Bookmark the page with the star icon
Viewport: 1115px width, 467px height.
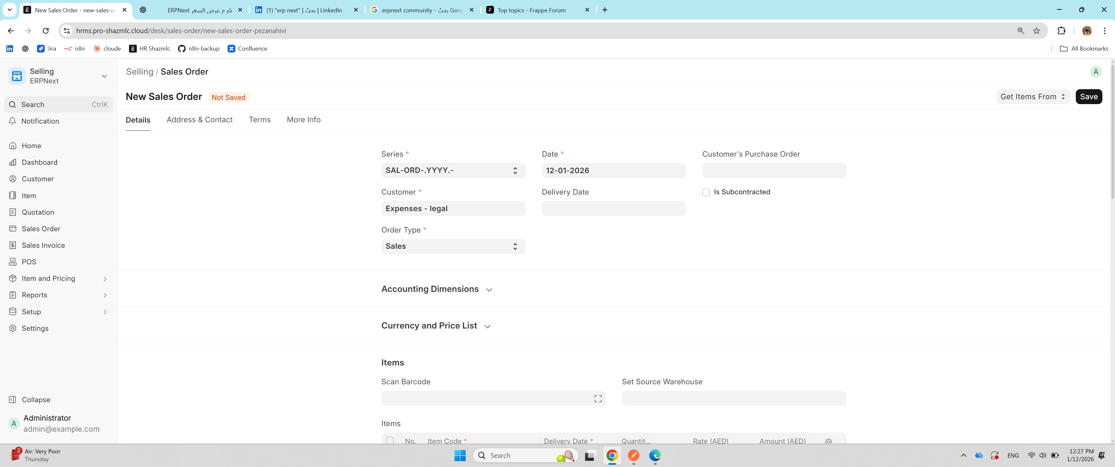coord(1036,31)
